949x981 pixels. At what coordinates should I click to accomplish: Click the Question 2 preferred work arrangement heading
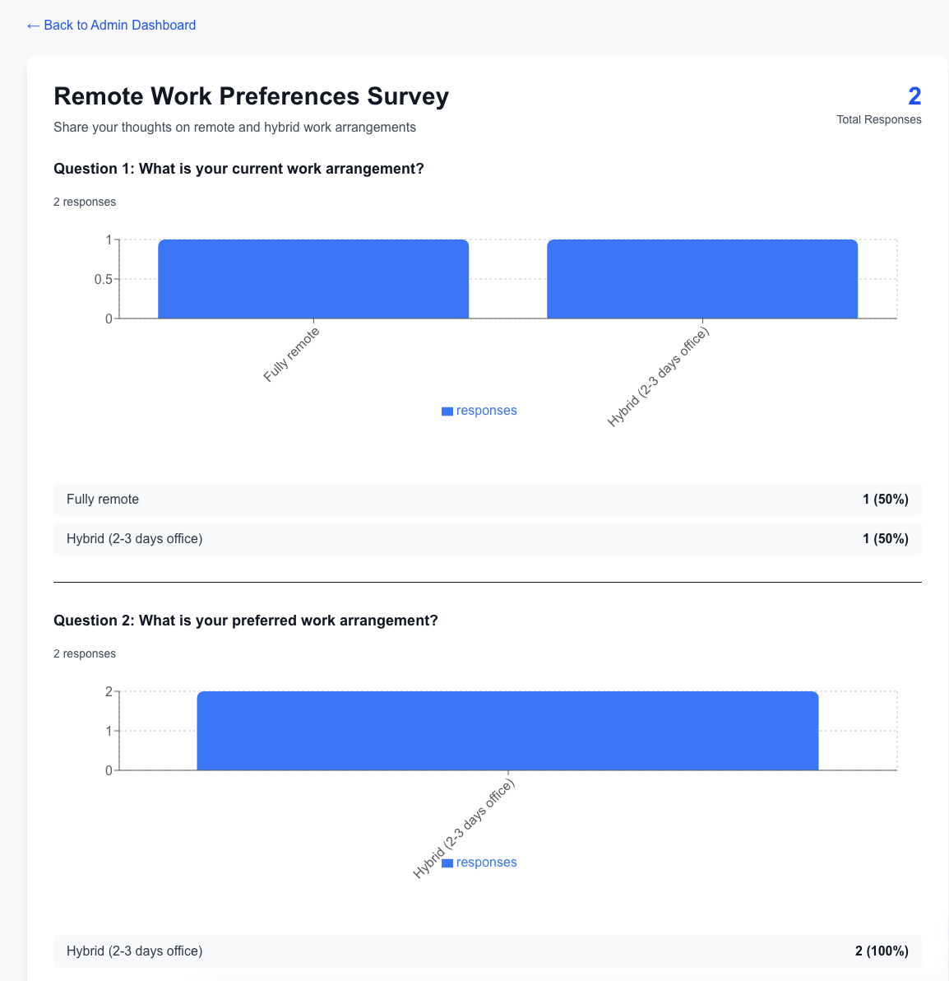click(x=245, y=621)
